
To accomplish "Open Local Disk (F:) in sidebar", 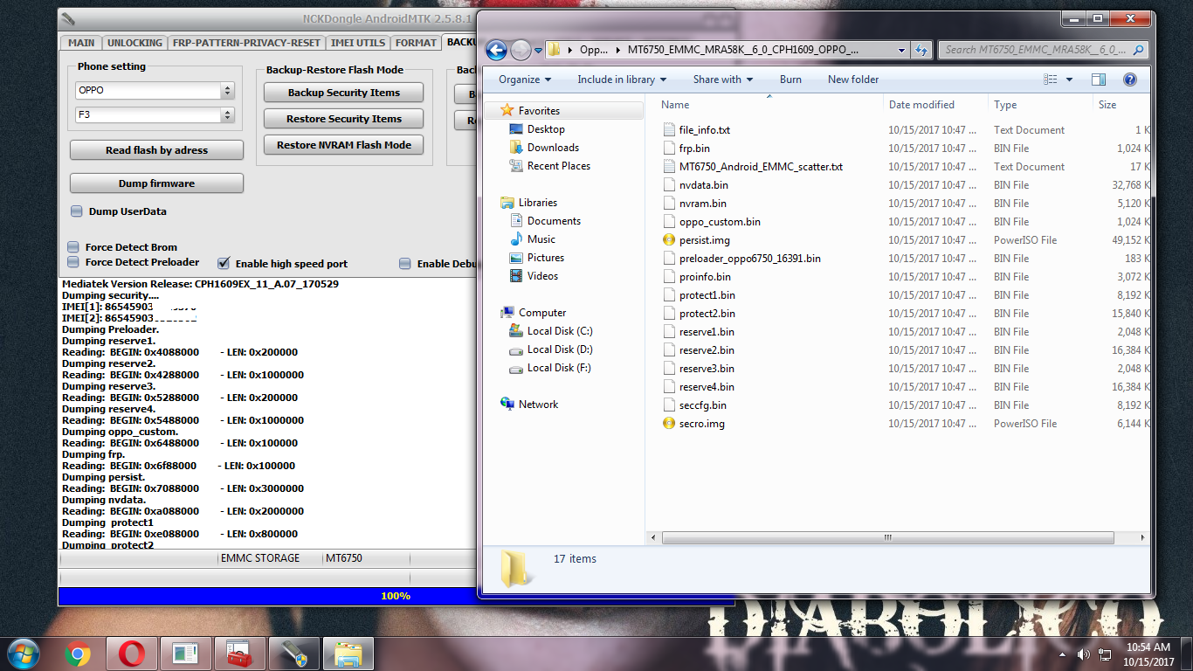I will click(559, 368).
